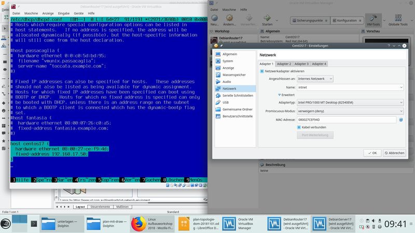Select the Netzwerk settings category
This screenshot has width=415, height=233.
(x=235, y=89)
